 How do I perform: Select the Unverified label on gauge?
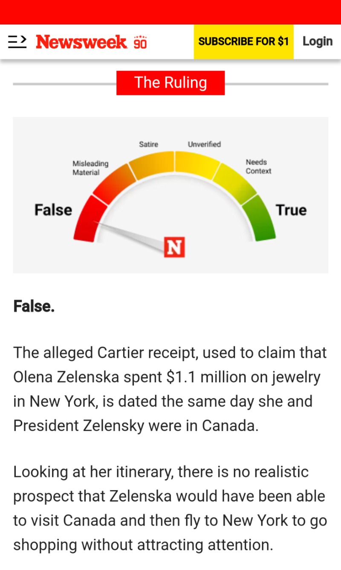(x=204, y=144)
